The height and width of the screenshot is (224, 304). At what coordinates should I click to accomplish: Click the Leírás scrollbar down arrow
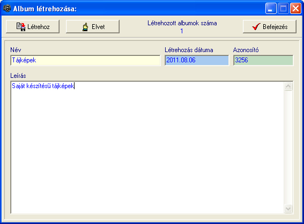288,209
